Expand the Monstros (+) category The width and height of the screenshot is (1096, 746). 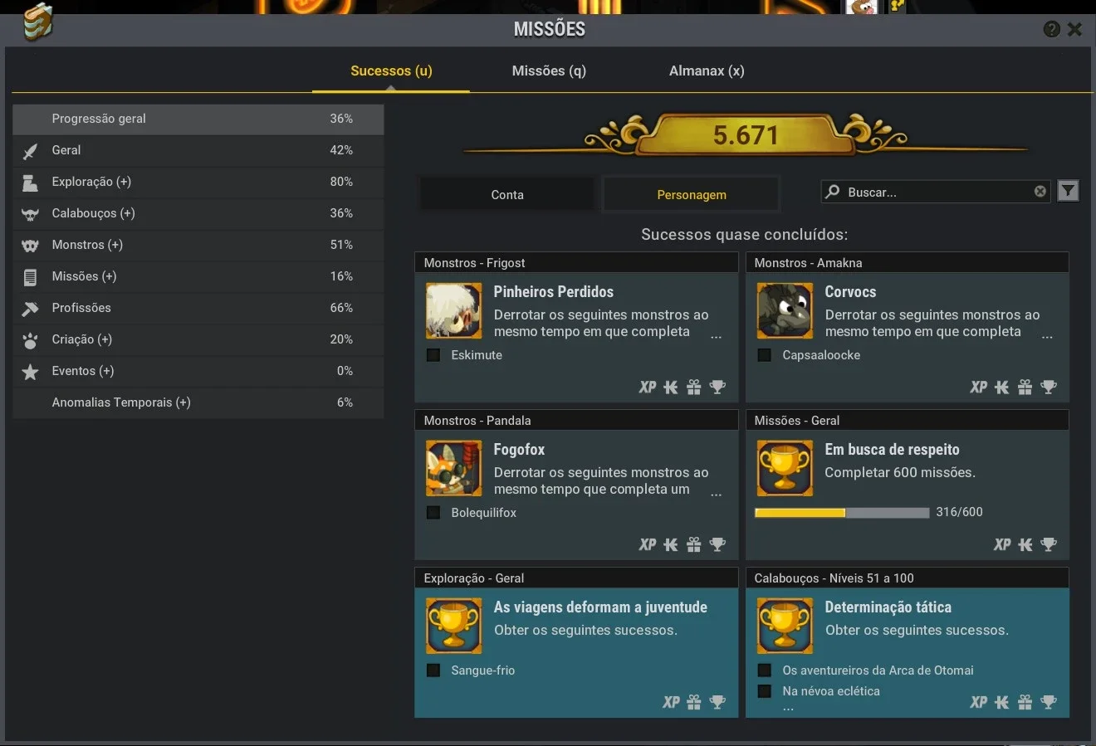coord(198,245)
